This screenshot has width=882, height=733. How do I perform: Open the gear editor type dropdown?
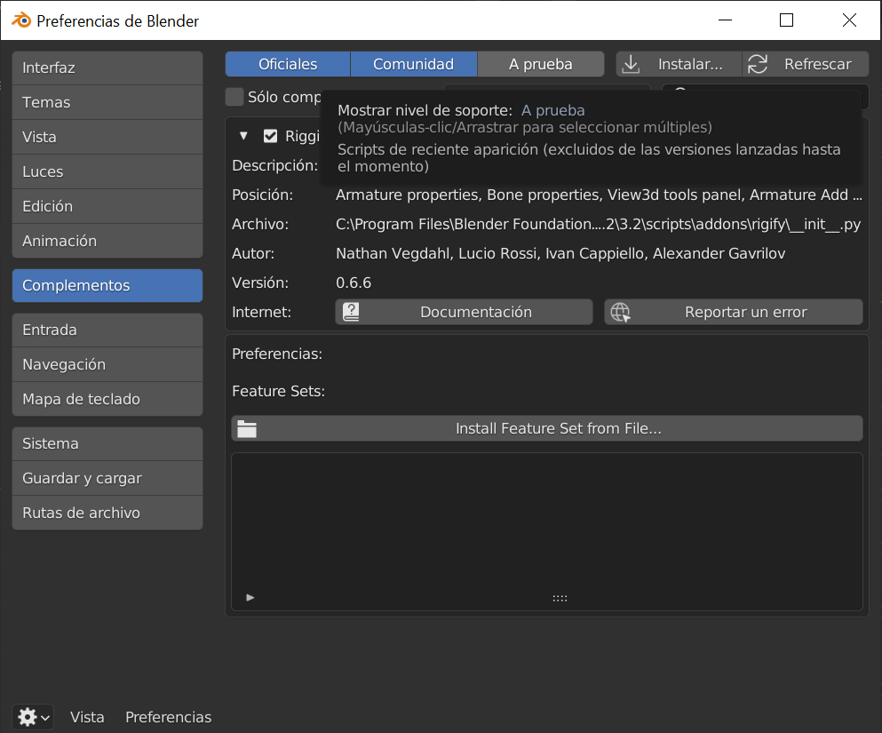click(34, 717)
